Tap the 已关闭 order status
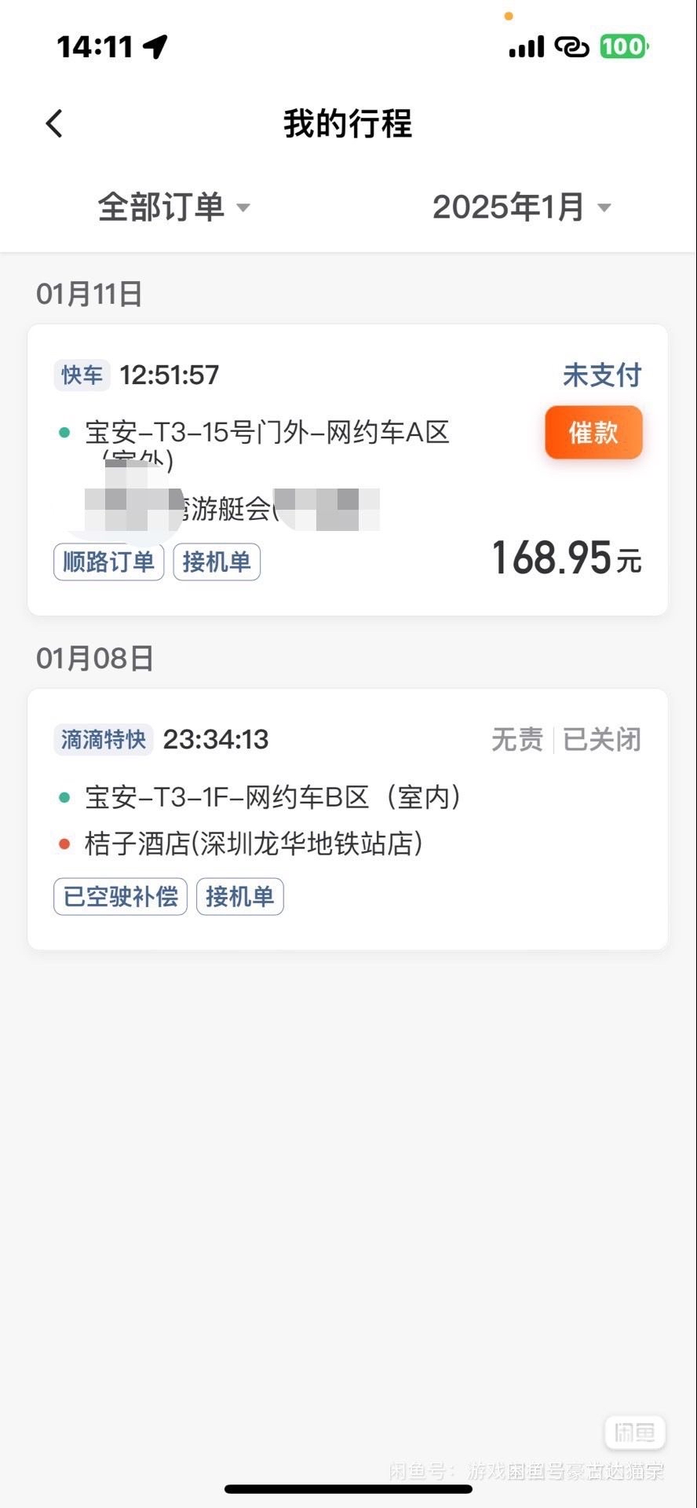The image size is (697, 1508). coord(602,740)
